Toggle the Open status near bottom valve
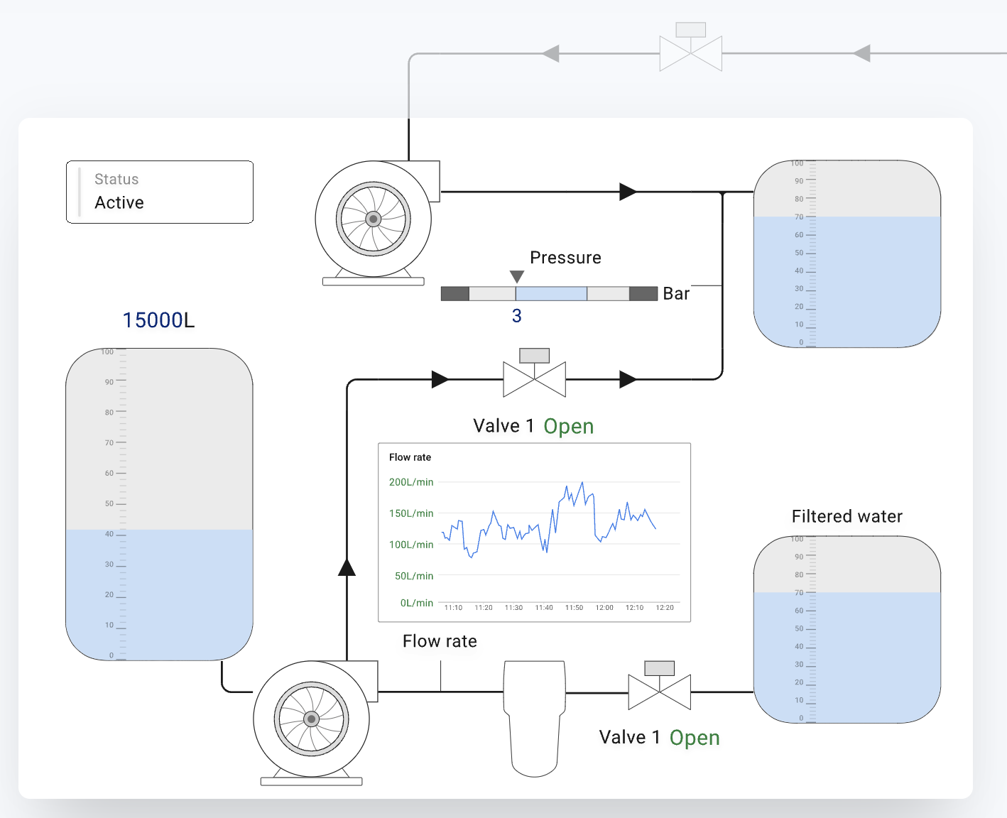This screenshot has height=818, width=1007. coord(694,738)
